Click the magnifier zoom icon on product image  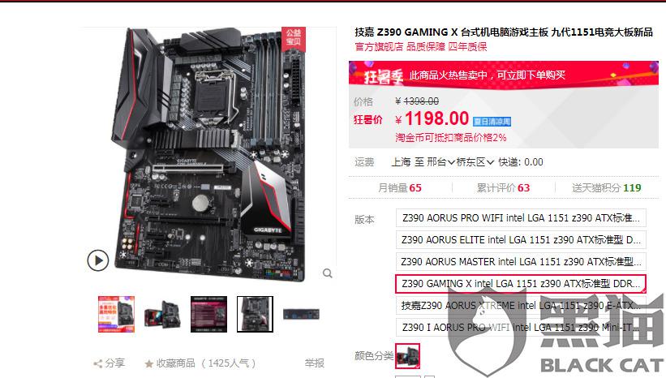328,273
